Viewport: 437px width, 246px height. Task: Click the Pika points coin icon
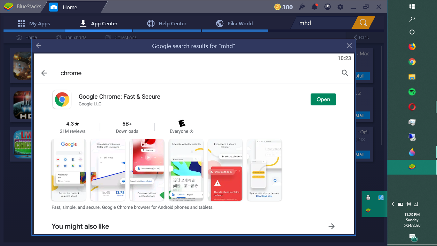pos(277,7)
